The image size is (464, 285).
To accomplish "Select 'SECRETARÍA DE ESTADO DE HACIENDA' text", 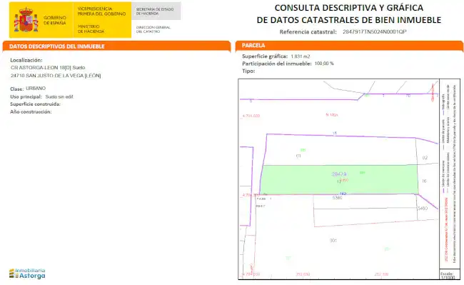I will (x=155, y=11).
